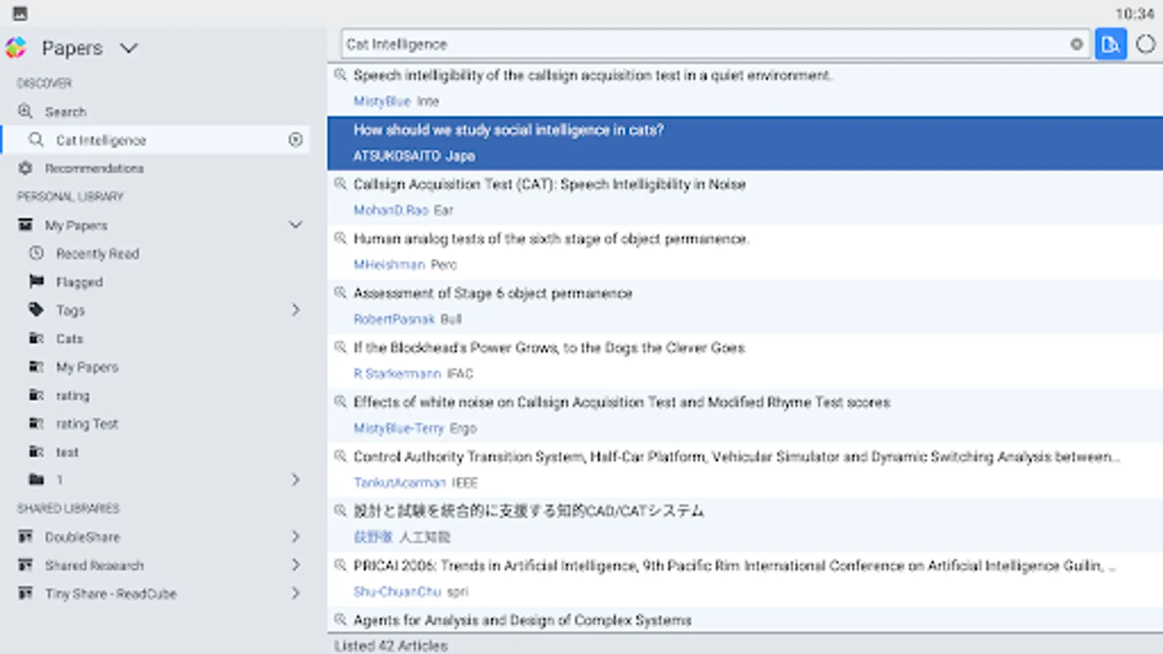Click the clear search field icon
The height and width of the screenshot is (654, 1163).
click(1077, 44)
